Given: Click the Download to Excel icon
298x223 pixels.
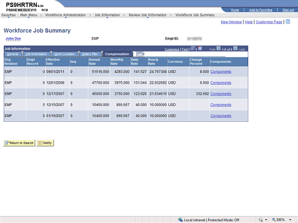Looking at the screenshot, I should pyautogui.click(x=200, y=48).
